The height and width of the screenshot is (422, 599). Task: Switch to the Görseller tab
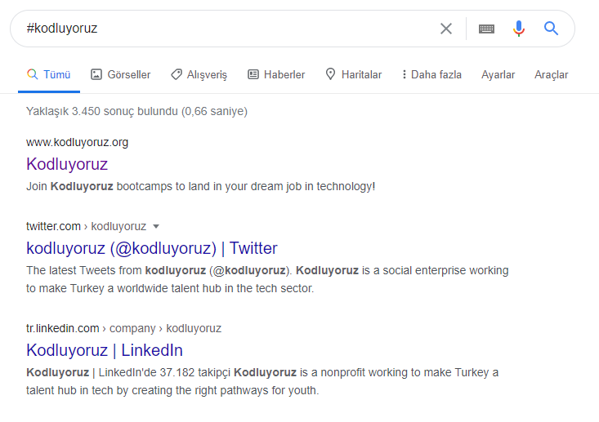pos(121,74)
